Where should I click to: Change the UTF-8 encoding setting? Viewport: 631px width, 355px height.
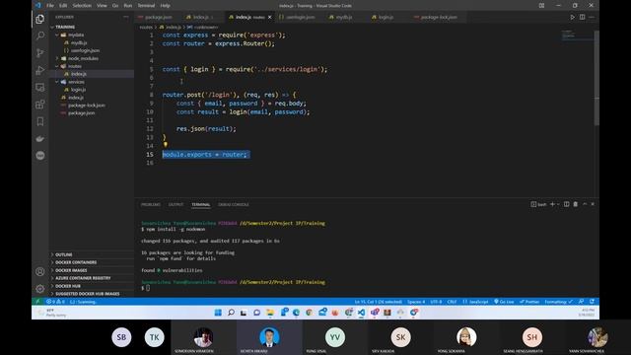[x=436, y=302]
